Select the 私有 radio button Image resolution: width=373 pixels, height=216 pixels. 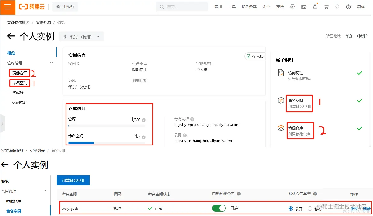click(x=310, y=208)
